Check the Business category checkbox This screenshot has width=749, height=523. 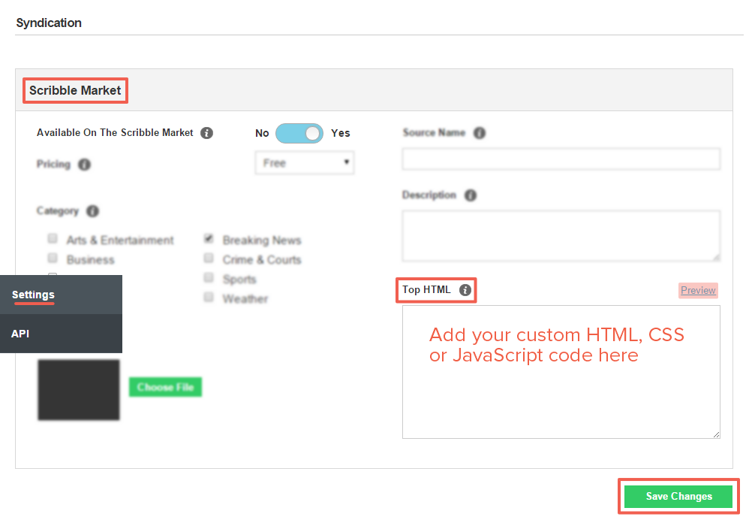tap(53, 258)
